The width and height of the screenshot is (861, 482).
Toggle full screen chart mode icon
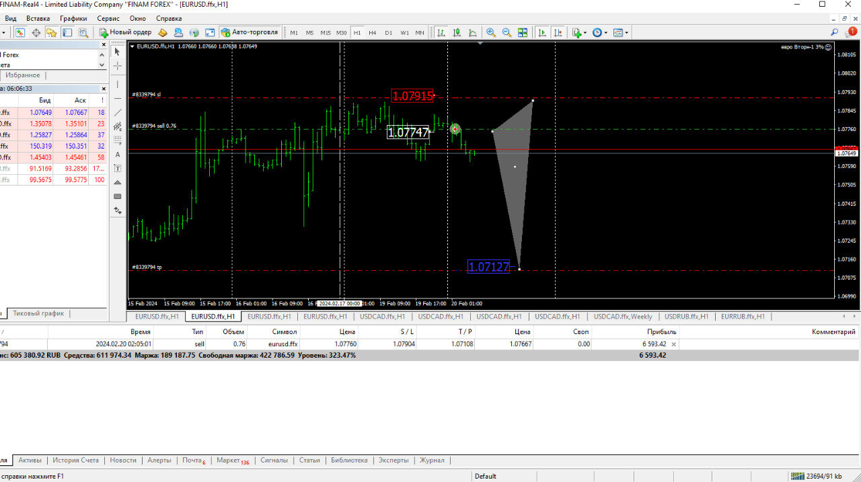pyautogui.click(x=210, y=32)
